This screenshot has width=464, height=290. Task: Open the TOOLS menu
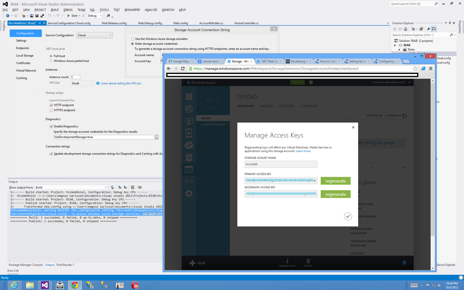coord(104,10)
